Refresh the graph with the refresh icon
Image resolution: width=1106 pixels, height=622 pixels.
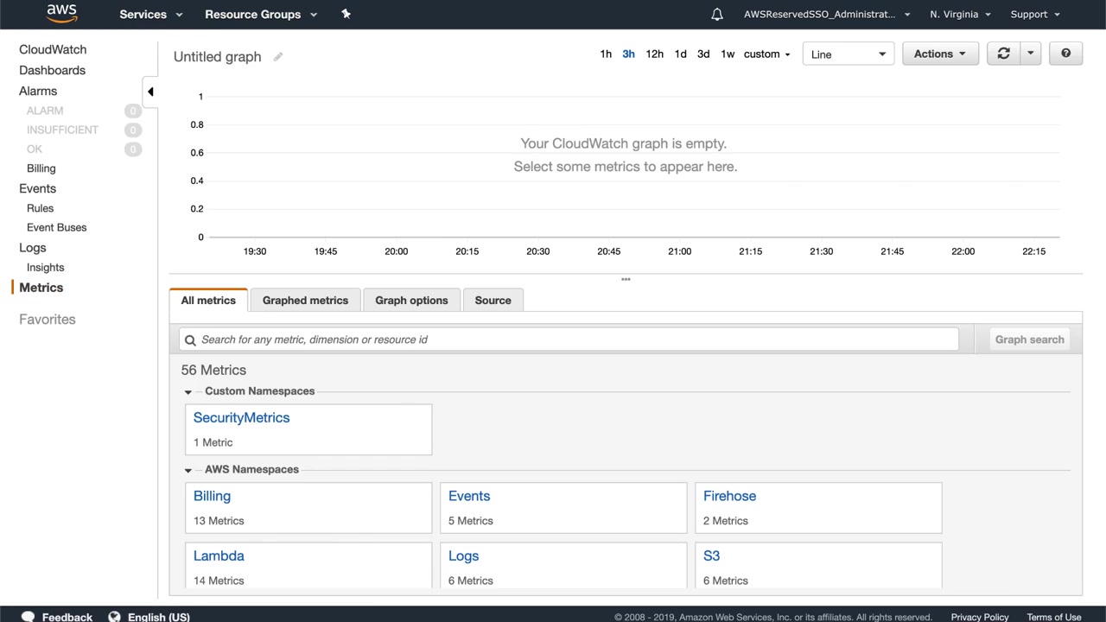click(x=1003, y=54)
